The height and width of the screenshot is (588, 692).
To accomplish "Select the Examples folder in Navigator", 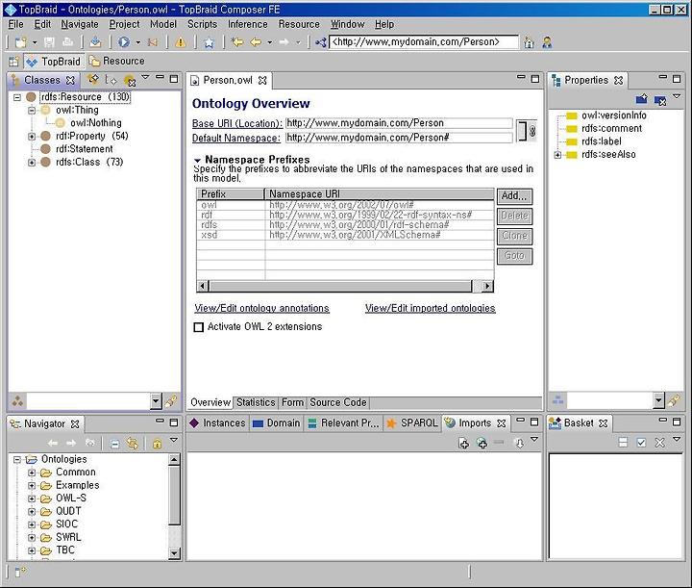I will pos(77,485).
